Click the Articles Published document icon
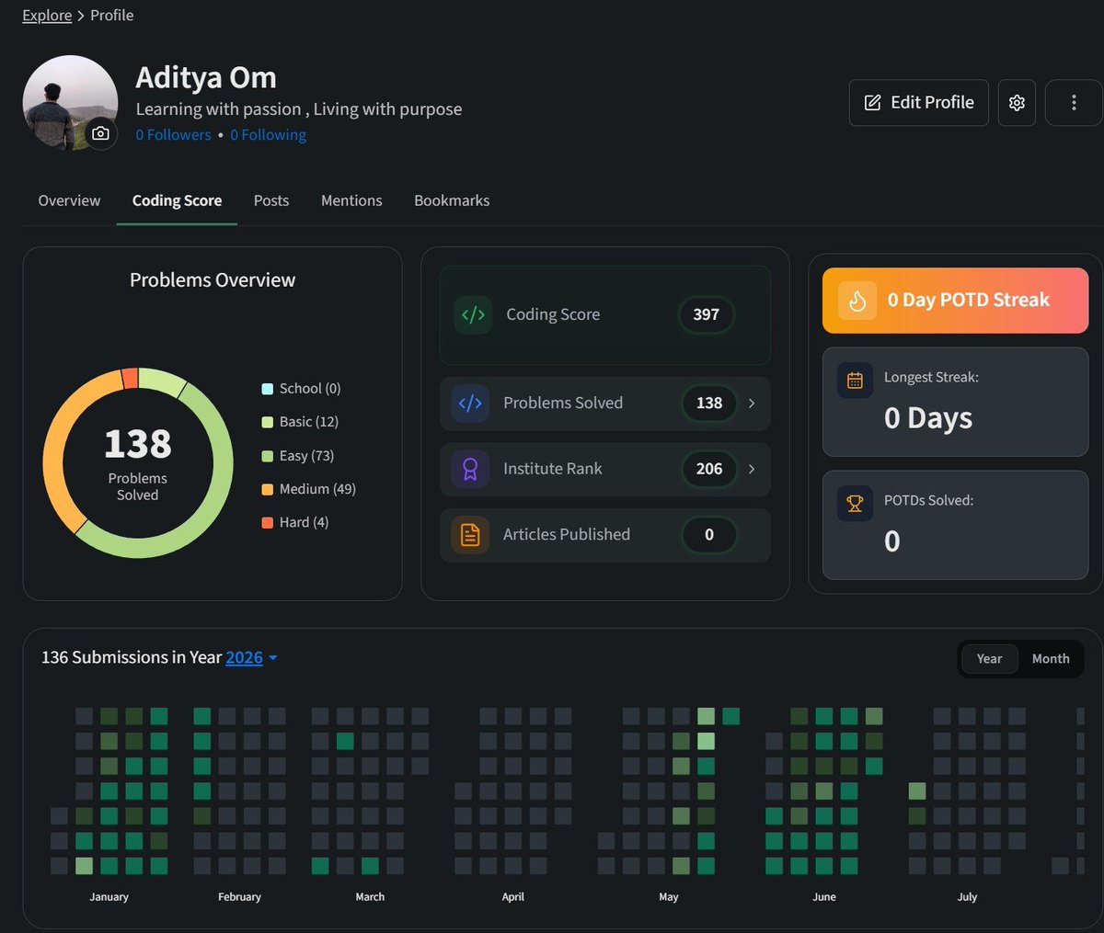Viewport: 1104px width, 933px height. [x=470, y=535]
